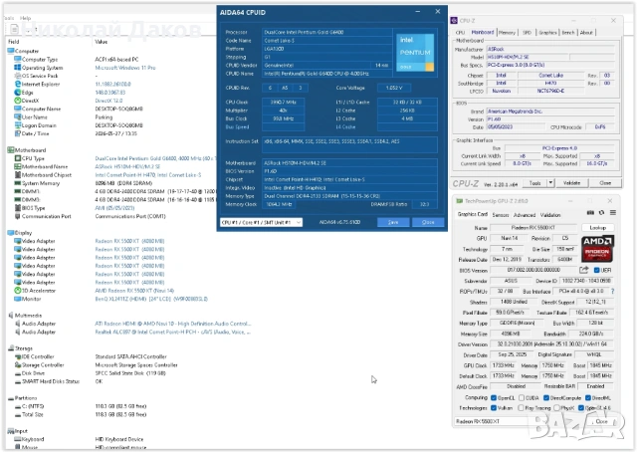This screenshot has height=452, width=637.
Task: Switch to the Memory tab in CPU-Z
Action: pos(507,32)
